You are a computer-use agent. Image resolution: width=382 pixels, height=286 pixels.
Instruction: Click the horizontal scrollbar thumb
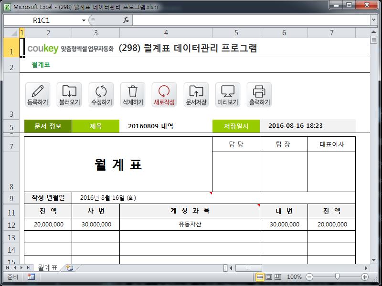(x=248, y=268)
